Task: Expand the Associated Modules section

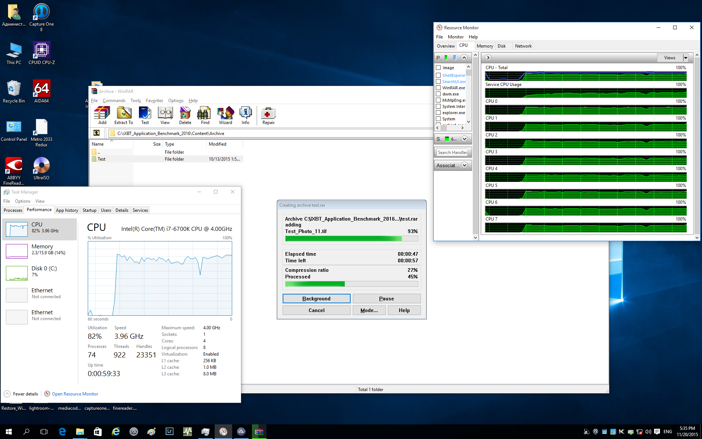Action: coord(464,165)
